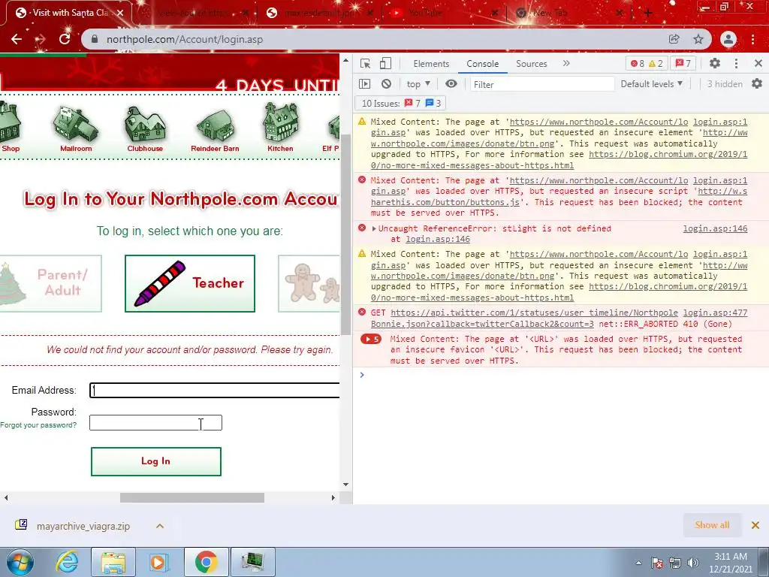Click the 10 Issues indicator

pos(401,104)
